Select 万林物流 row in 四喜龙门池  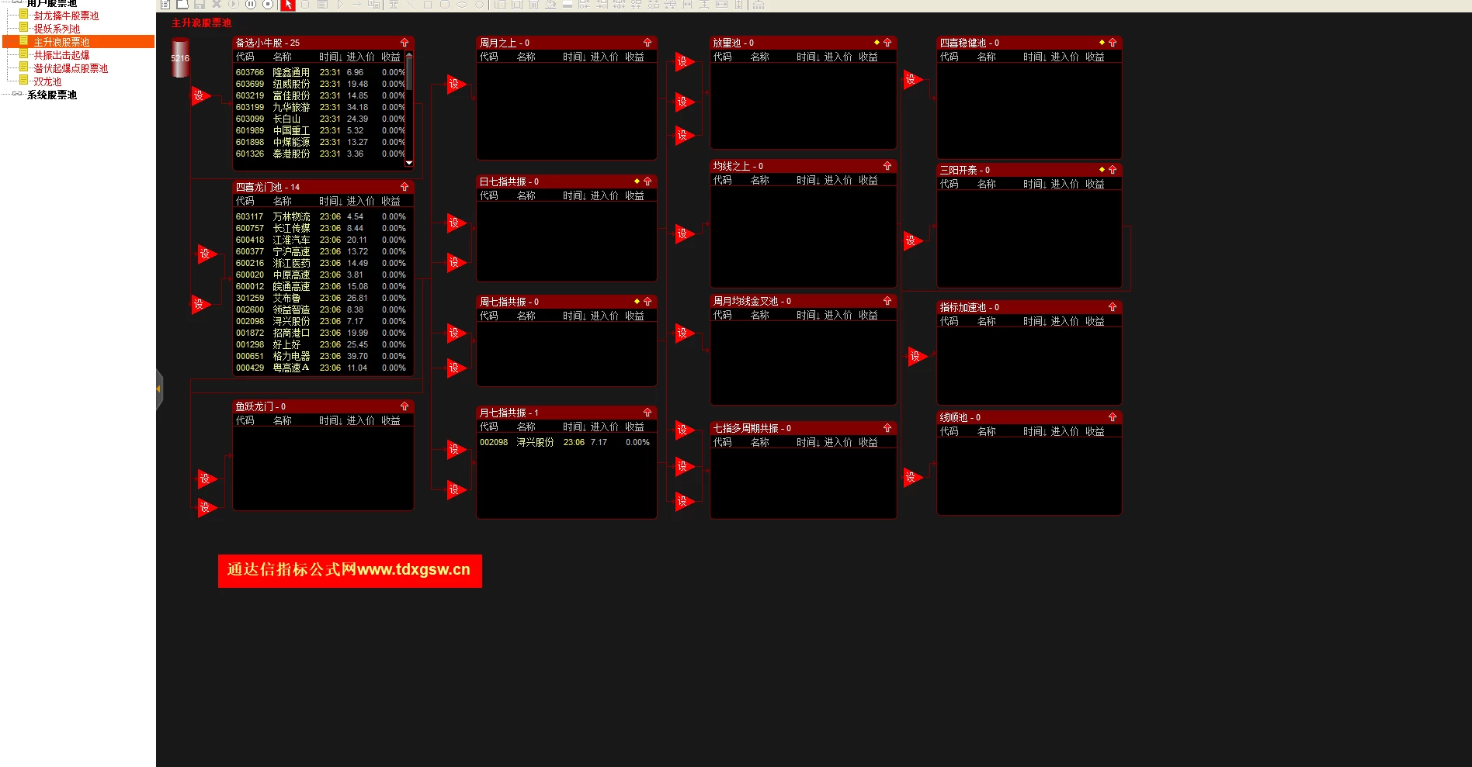pos(321,216)
